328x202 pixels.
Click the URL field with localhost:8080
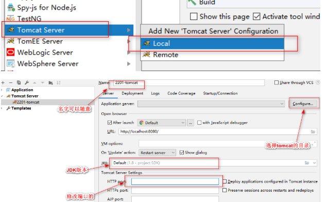(218, 131)
